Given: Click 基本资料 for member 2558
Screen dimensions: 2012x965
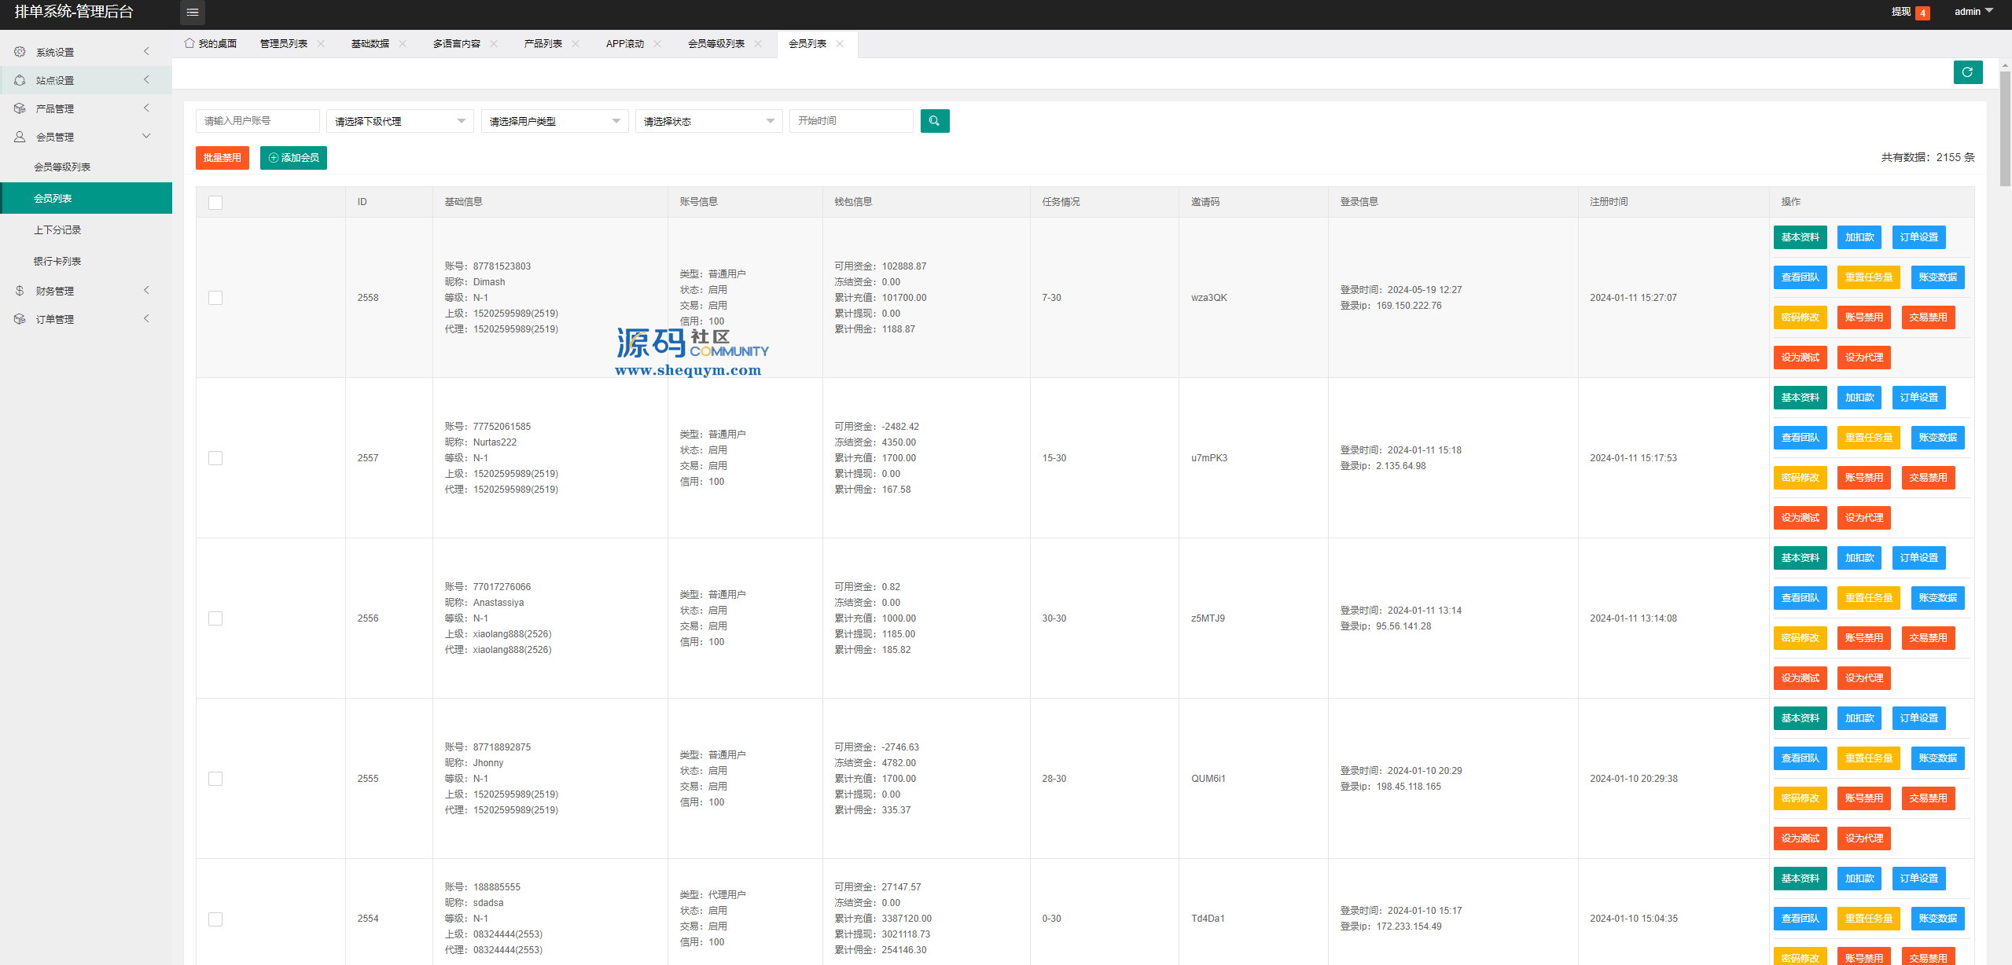Looking at the screenshot, I should click(1800, 237).
